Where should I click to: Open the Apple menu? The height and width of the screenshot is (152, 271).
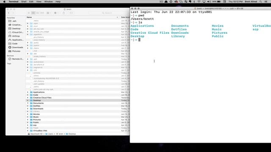coord(5,2)
